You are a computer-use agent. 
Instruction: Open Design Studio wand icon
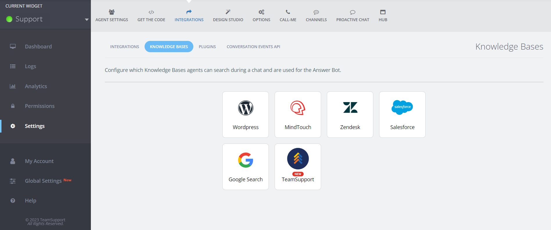[x=228, y=12]
